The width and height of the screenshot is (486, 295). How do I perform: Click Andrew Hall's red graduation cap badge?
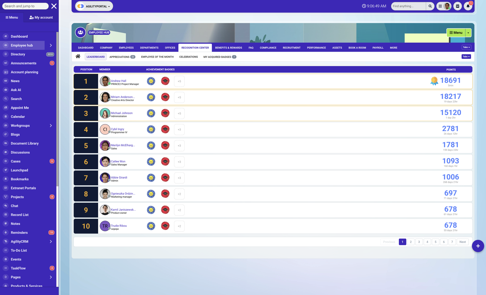point(165,81)
